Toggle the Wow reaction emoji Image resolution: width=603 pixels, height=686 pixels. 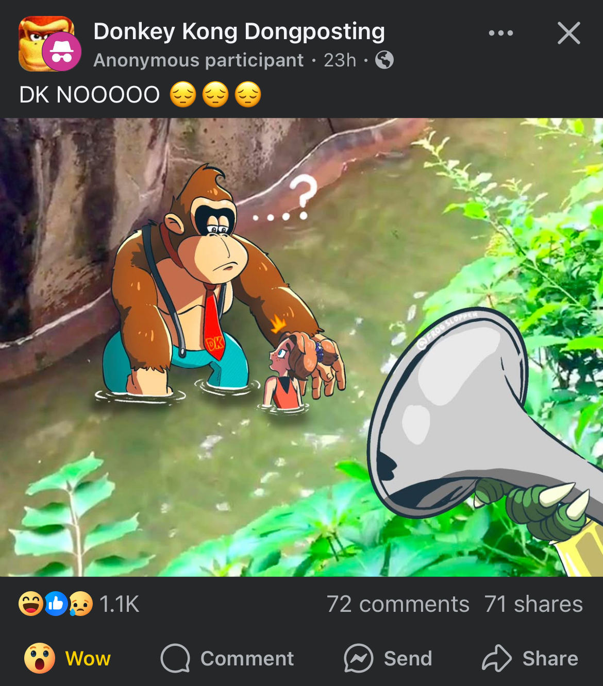coord(40,658)
